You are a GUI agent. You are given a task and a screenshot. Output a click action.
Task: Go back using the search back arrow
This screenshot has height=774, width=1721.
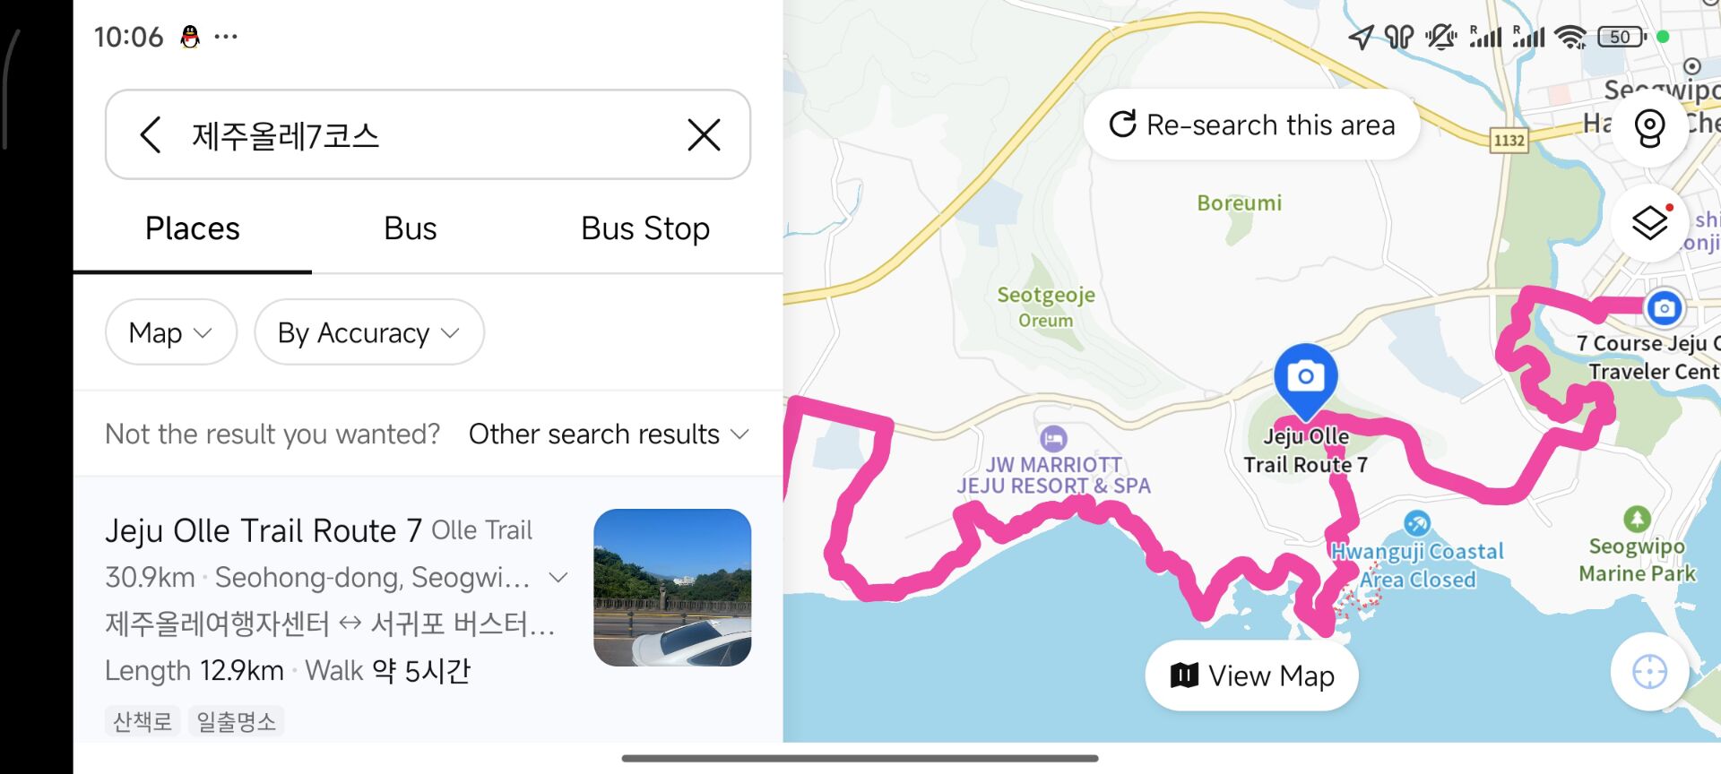click(x=151, y=135)
